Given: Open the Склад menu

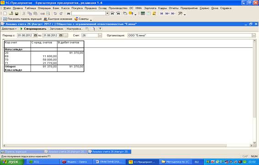Looking at the screenshot, I should click(103, 8).
